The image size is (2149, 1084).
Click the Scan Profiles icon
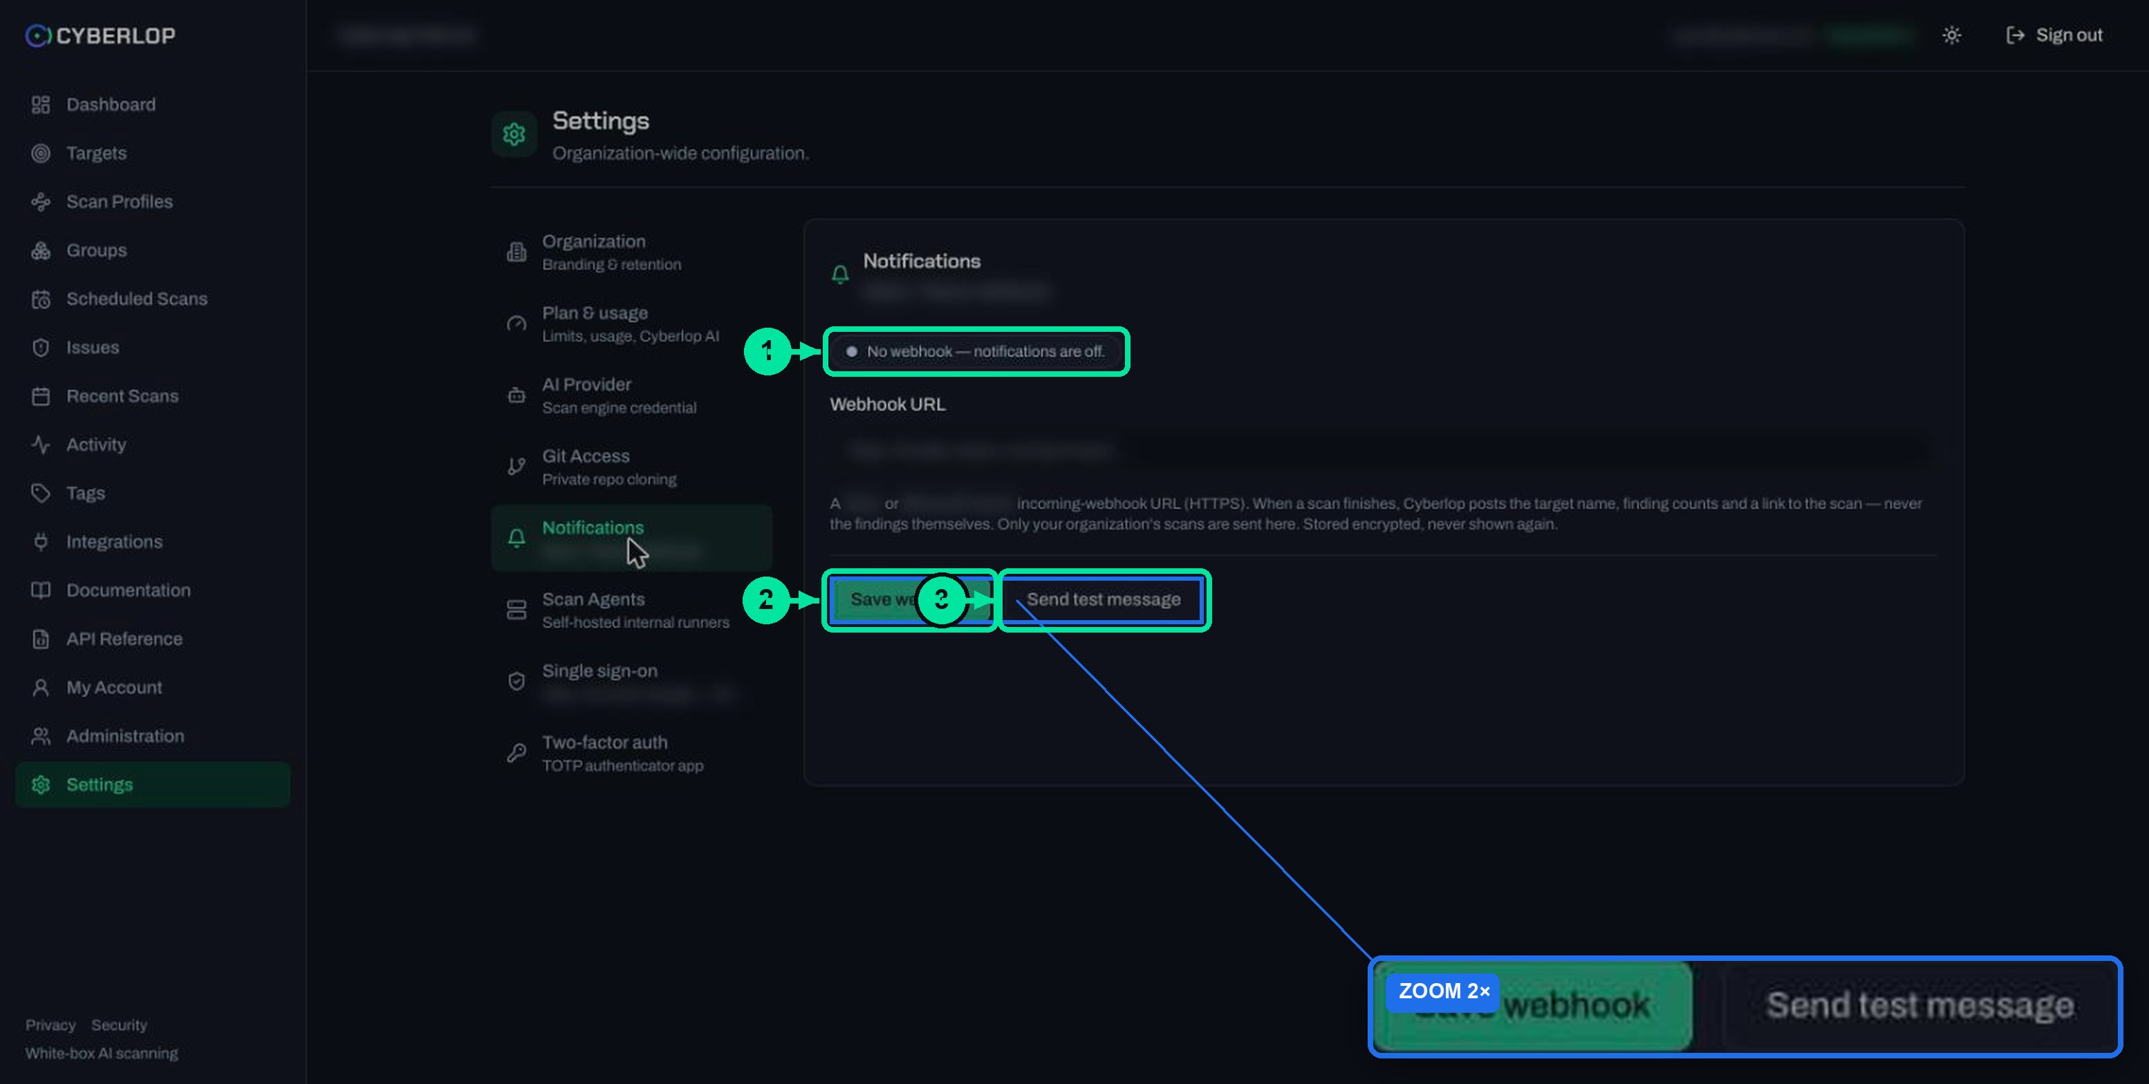coord(40,202)
